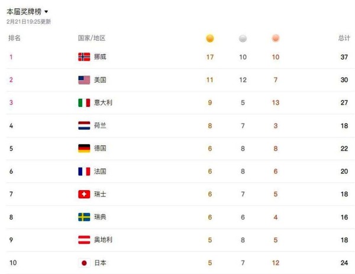The height and width of the screenshot is (274, 355).
Task: Click the France flag icon
Action: click(84, 171)
